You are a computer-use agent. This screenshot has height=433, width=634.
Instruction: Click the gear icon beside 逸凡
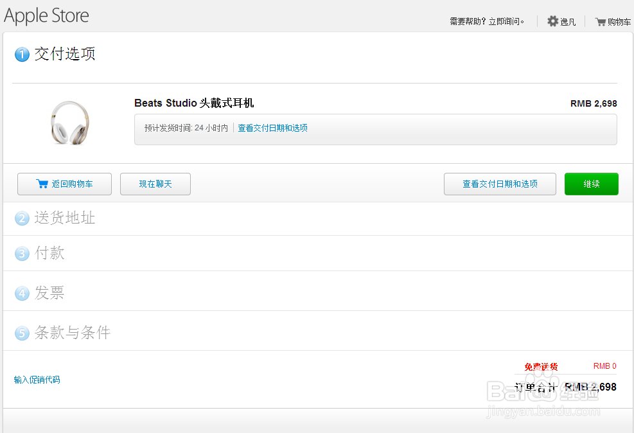[552, 21]
